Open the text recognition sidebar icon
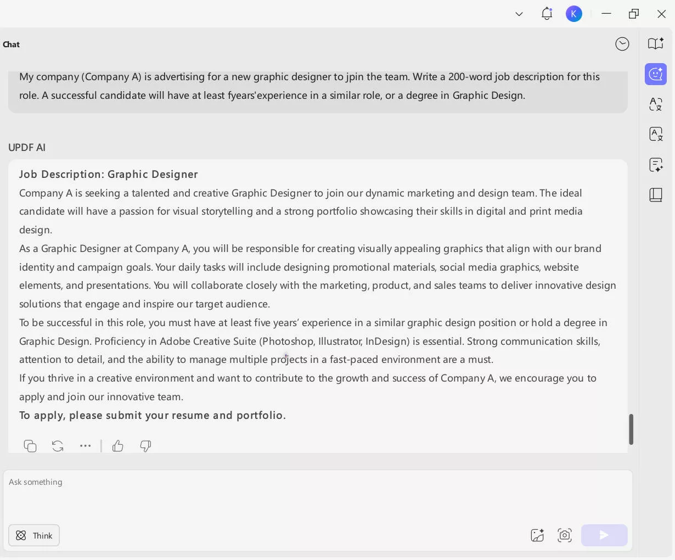This screenshot has height=560, width=675. (x=656, y=135)
